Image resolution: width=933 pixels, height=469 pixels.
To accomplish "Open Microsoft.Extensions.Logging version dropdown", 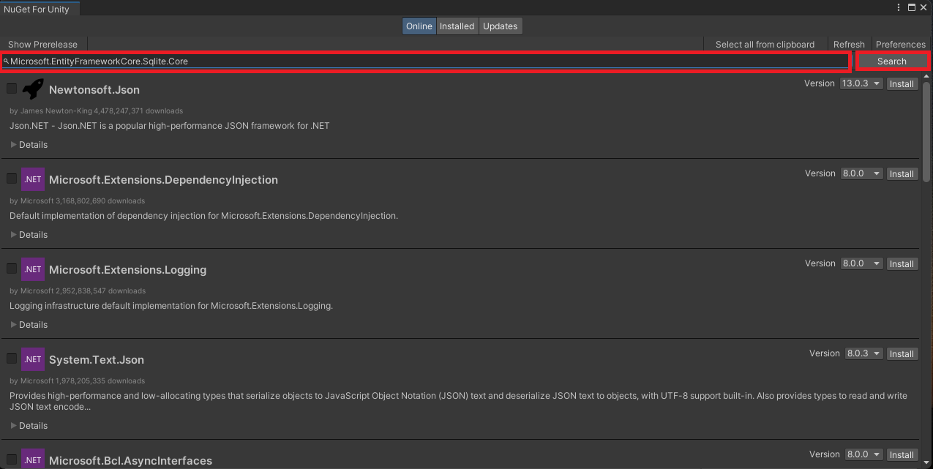I will (x=862, y=263).
